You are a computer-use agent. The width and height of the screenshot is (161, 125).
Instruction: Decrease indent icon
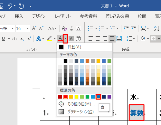[x=126, y=28]
